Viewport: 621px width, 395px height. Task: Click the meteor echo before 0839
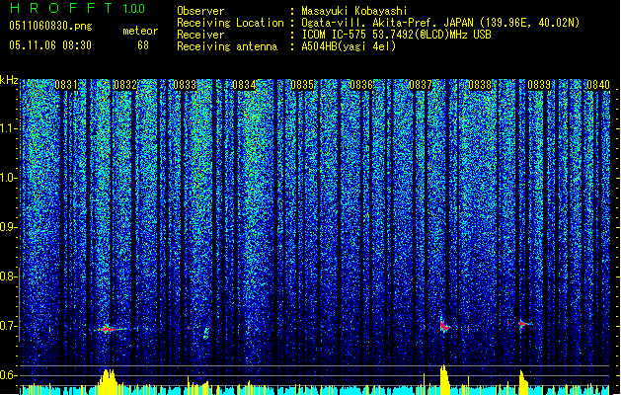[523, 324]
